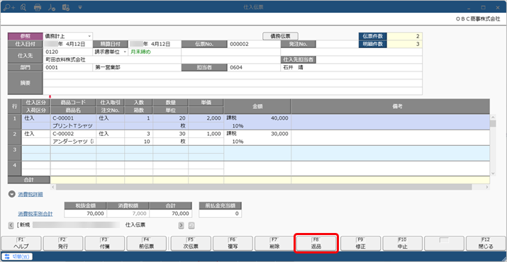
Task: Select row header number 4
Action: 15,169
